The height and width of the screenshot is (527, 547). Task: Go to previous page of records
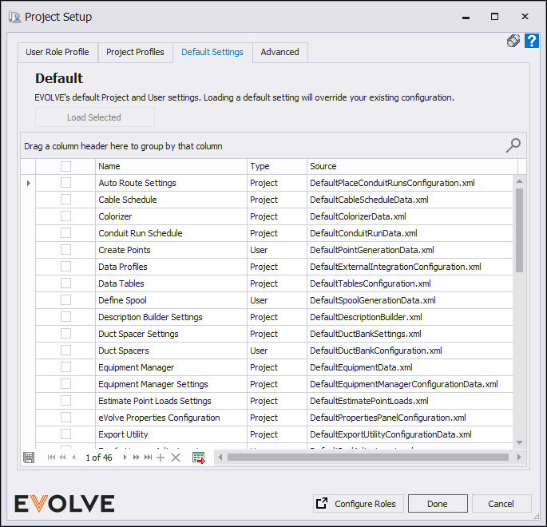click(63, 458)
